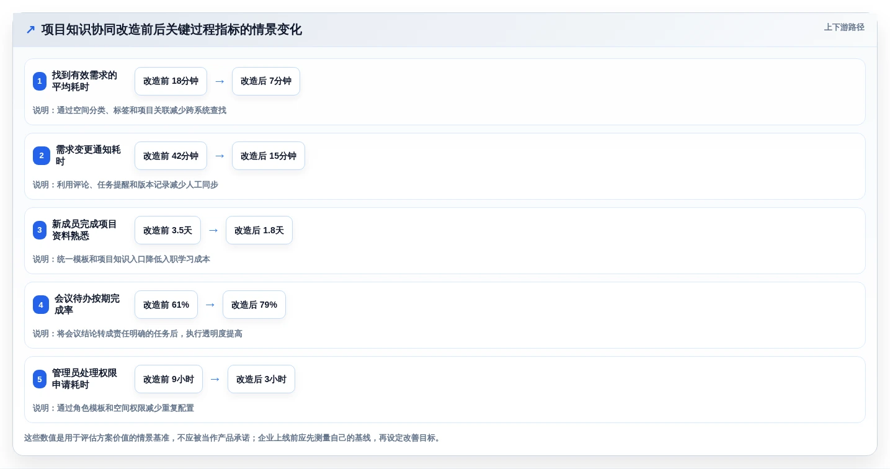Click the arrow between 18分钟 and 7分钟
The height and width of the screenshot is (469, 890).
(220, 81)
